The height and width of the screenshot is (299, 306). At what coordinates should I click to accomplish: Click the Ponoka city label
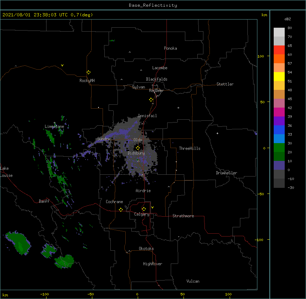pos(170,48)
